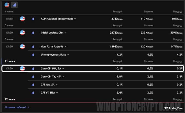Toggle the importance bars filter button

click(x=14, y=5)
